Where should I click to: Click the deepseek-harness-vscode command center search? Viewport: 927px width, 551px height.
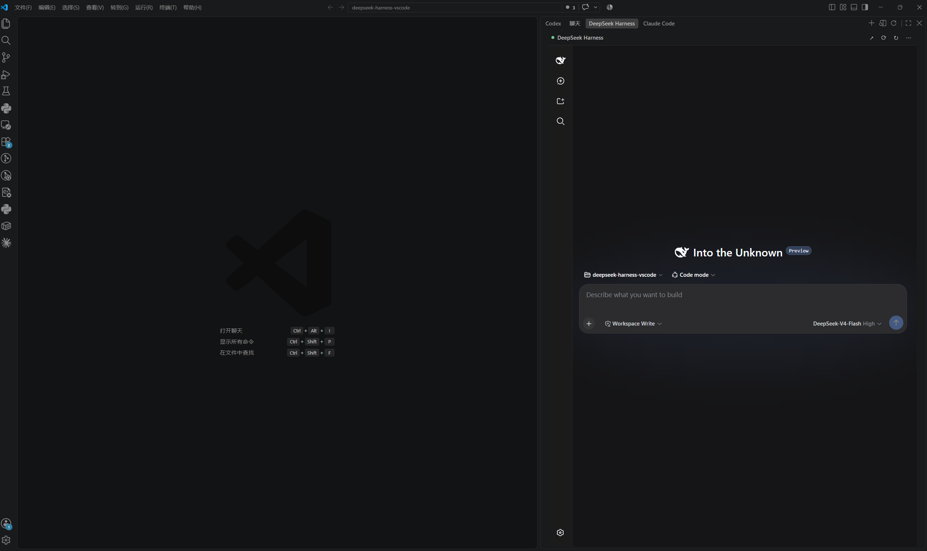pos(454,7)
